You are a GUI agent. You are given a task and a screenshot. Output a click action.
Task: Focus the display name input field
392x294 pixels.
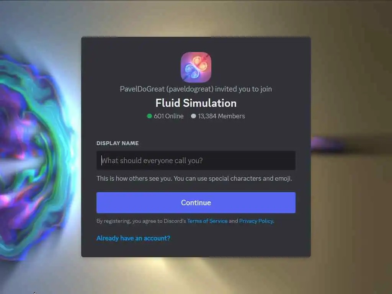(196, 160)
